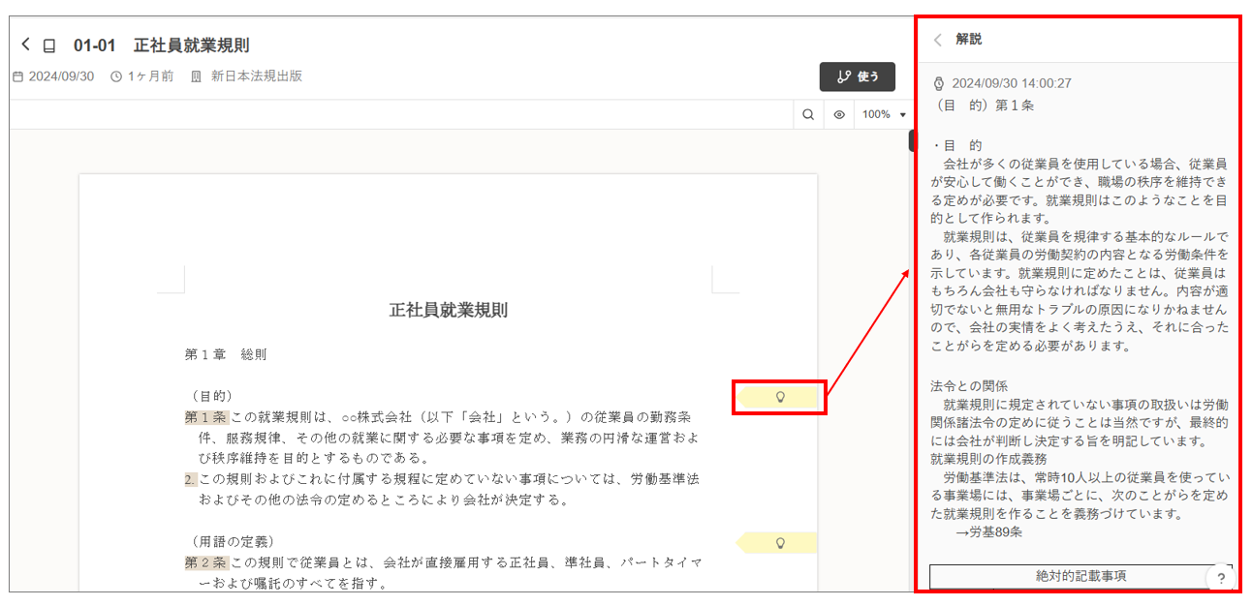This screenshot has width=1252, height=606.
Task: Click the timestamp icon in 解説 panel
Action: [x=938, y=84]
